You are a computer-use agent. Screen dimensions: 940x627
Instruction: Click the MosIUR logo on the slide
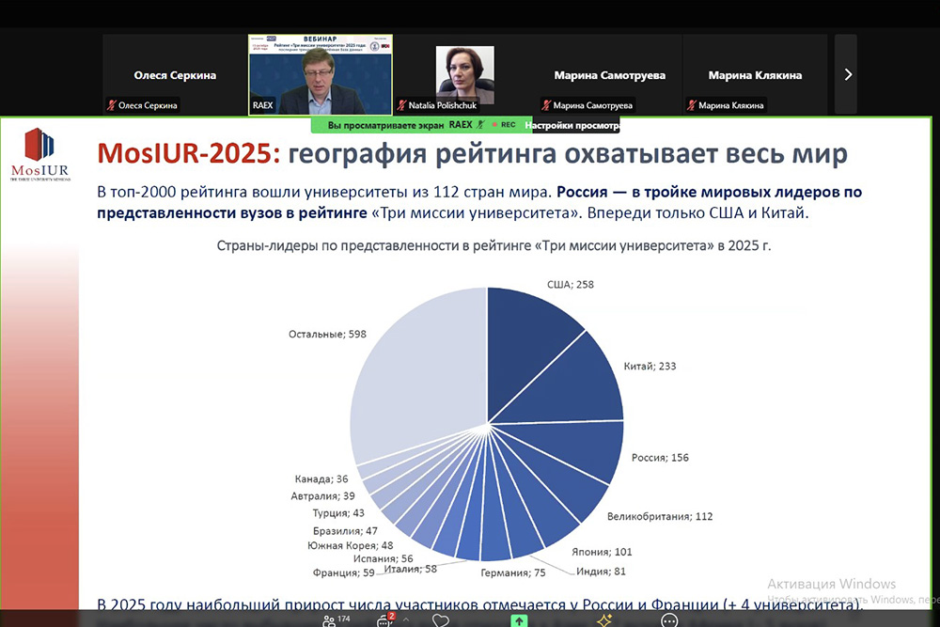[x=39, y=153]
